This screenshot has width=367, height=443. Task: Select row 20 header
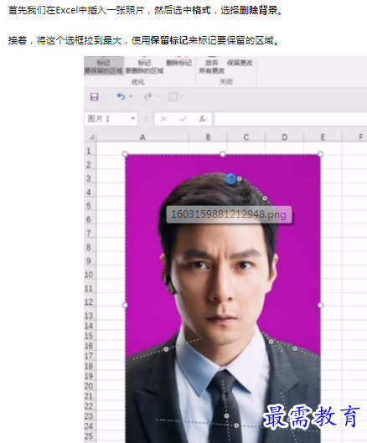point(90,386)
